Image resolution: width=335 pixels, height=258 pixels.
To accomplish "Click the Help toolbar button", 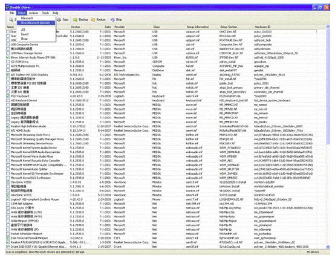I will pyautogui.click(x=116, y=19).
